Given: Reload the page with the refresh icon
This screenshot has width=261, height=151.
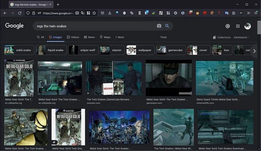Looking at the screenshot, I should pos(19,13).
